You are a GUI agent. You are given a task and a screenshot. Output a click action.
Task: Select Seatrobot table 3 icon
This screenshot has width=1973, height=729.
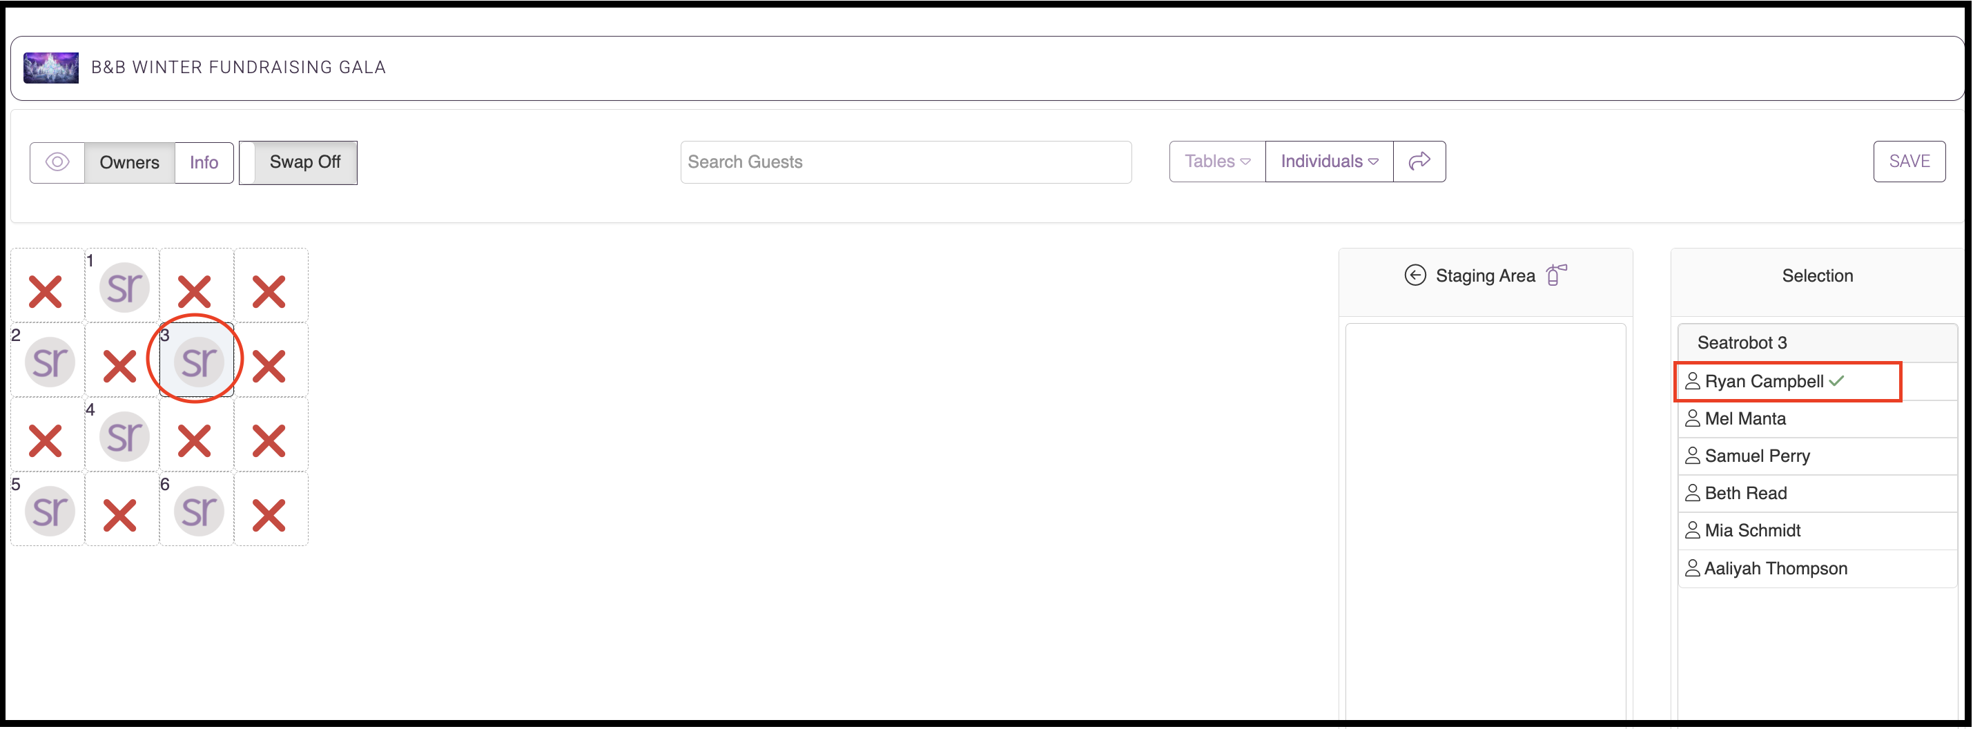198,362
